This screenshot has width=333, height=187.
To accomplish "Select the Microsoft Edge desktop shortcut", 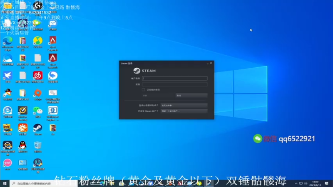I will coord(7,44).
